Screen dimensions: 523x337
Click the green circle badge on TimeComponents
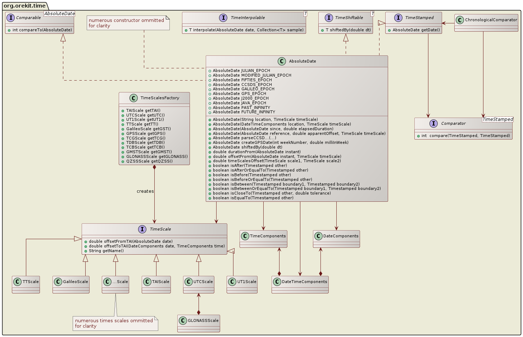tap(245, 236)
